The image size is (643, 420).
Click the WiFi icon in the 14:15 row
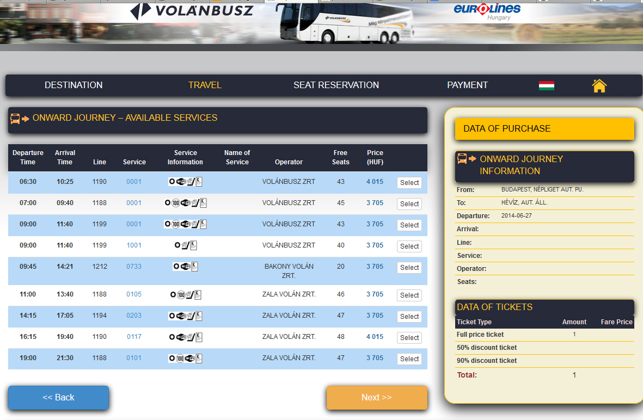[x=181, y=316]
